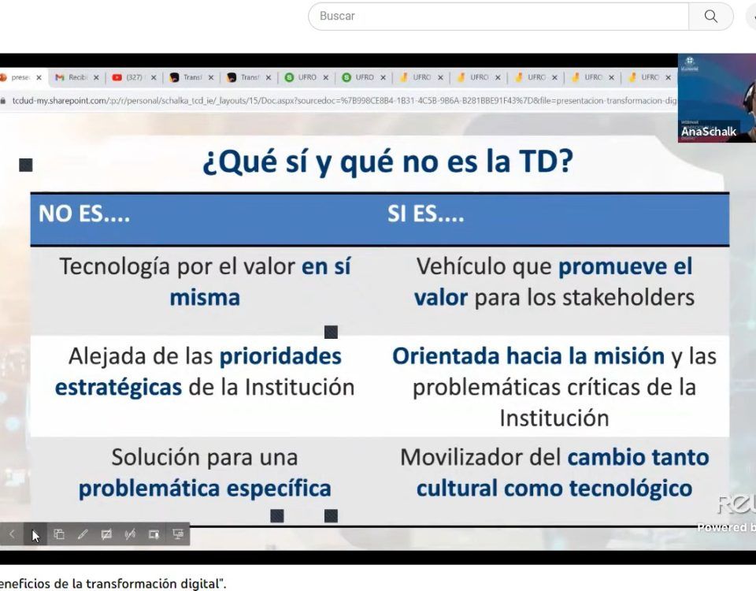Open the first green UFRO browser tab

pos(301,77)
